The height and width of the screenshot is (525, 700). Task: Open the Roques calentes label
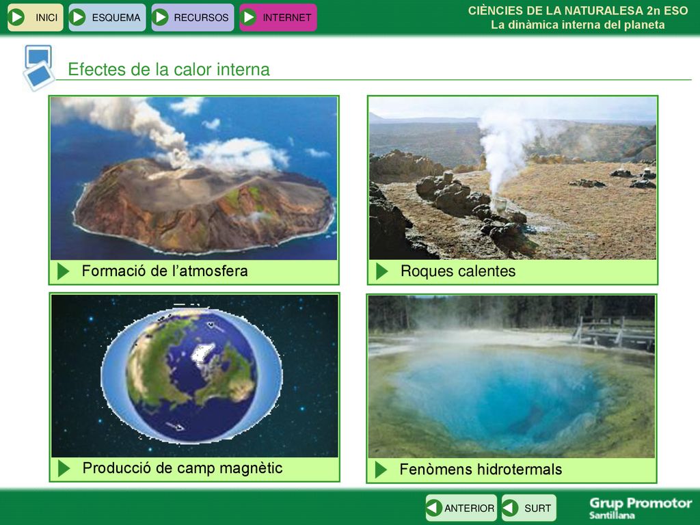coord(458,271)
